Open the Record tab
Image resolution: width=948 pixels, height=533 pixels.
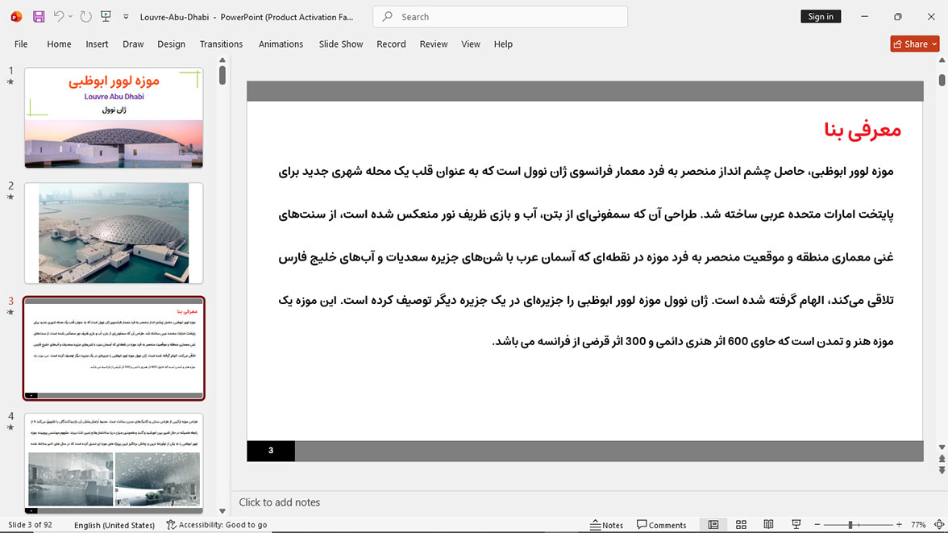[x=391, y=44]
